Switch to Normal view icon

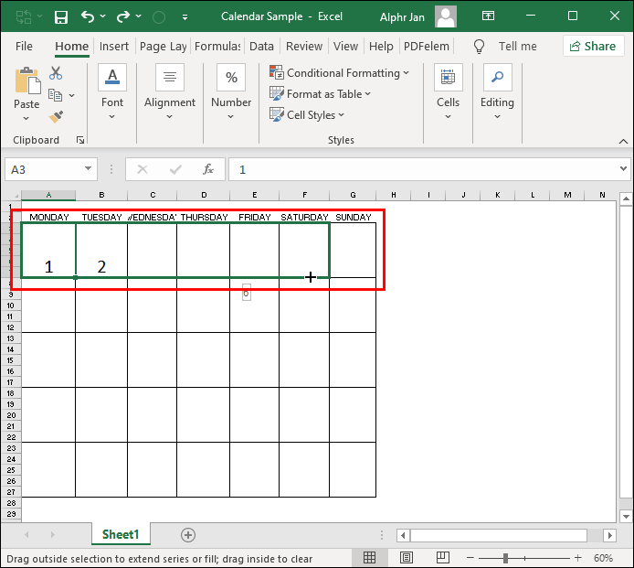click(369, 558)
